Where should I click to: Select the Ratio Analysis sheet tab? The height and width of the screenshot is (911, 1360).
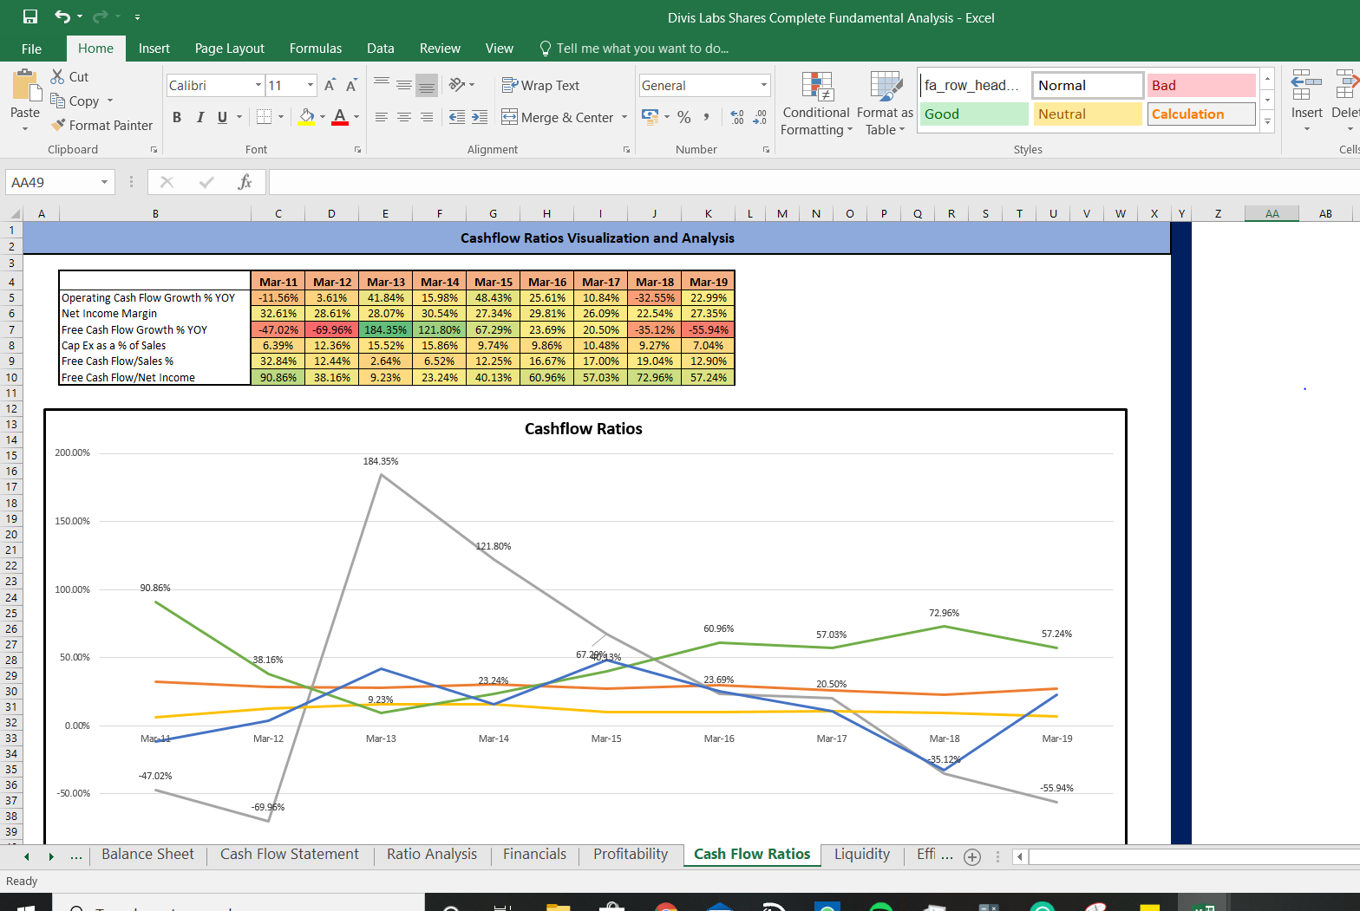click(432, 855)
